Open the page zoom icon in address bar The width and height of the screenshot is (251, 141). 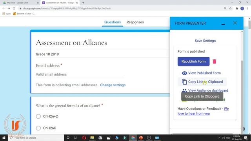pyautogui.click(x=225, y=9)
